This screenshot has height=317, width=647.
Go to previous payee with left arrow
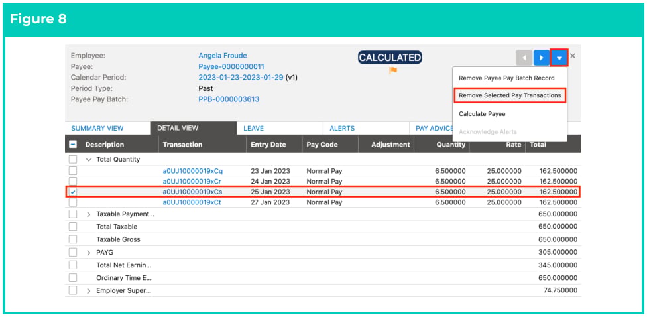click(524, 58)
